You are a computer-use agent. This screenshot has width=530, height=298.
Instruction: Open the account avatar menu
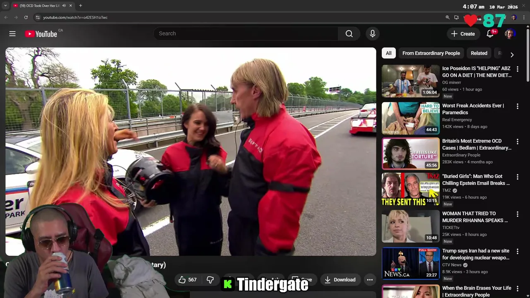(510, 34)
